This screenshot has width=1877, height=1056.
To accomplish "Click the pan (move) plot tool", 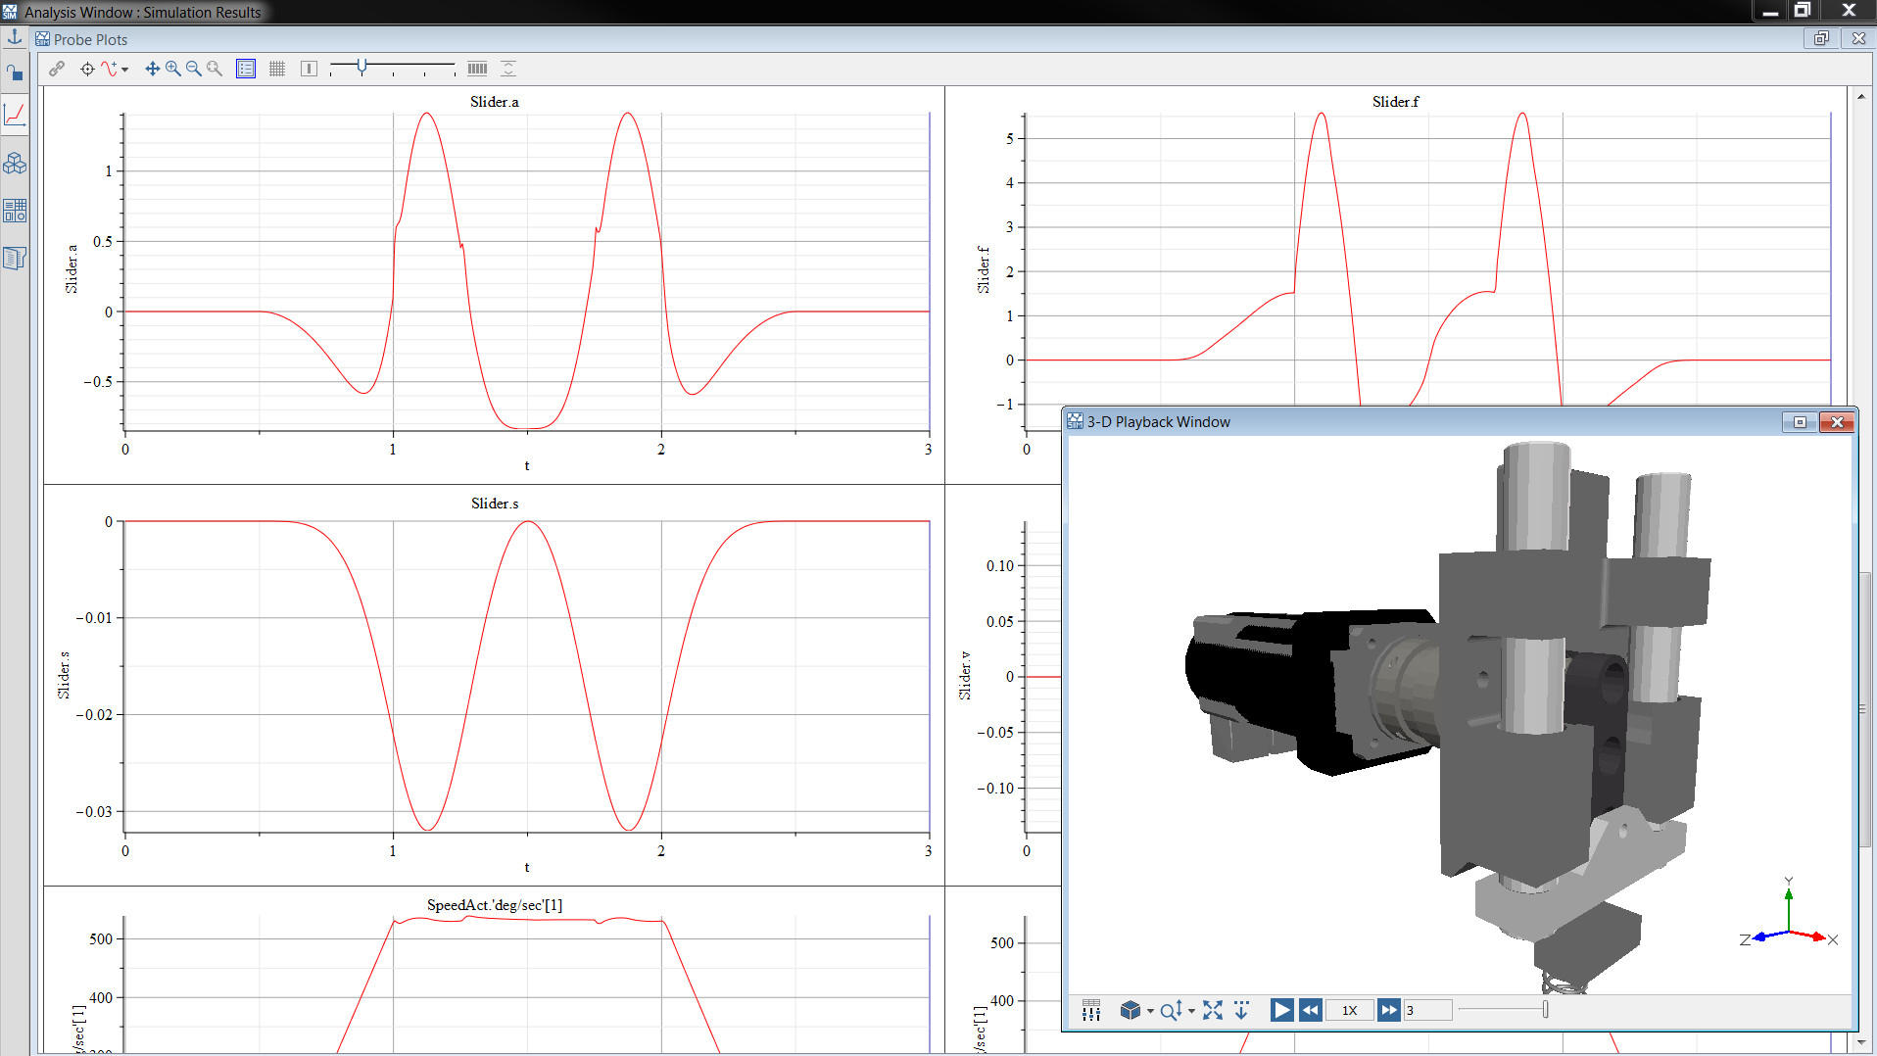I will click(152, 69).
